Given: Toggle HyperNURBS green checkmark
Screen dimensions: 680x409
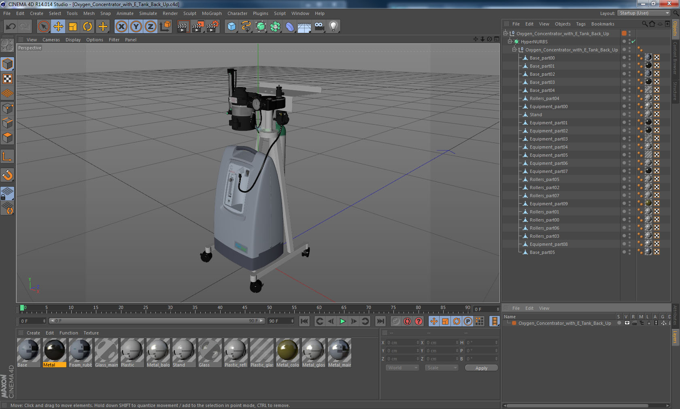Looking at the screenshot, I should pyautogui.click(x=633, y=41).
